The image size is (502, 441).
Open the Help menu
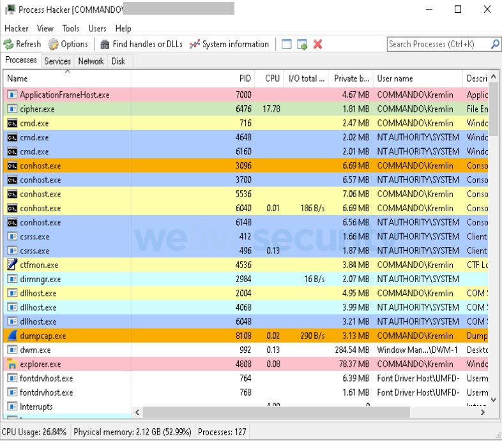pyautogui.click(x=123, y=29)
